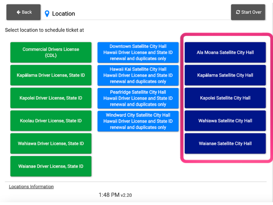Select Ala Moana Satellite City Hall

tap(225, 52)
